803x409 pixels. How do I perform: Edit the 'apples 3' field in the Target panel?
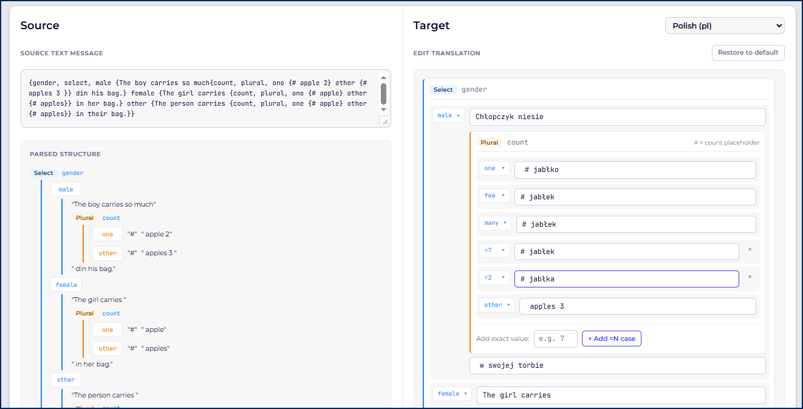638,306
